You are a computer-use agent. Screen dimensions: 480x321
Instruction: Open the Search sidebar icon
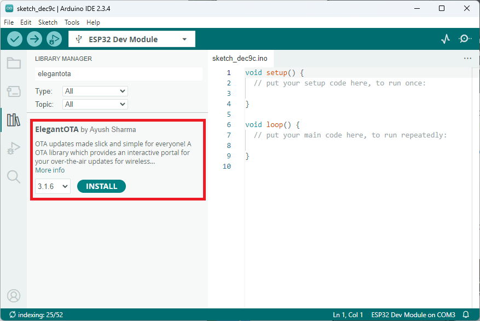pyautogui.click(x=14, y=176)
